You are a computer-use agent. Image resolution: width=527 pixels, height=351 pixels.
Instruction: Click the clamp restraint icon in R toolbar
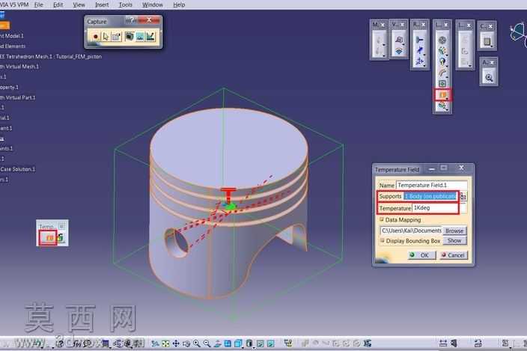420,40
